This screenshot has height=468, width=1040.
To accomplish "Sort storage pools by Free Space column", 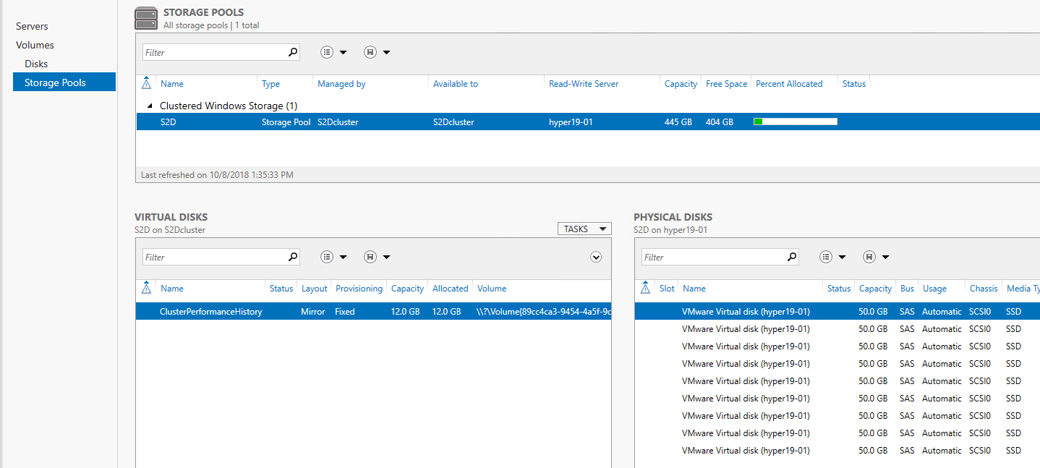I will point(726,84).
